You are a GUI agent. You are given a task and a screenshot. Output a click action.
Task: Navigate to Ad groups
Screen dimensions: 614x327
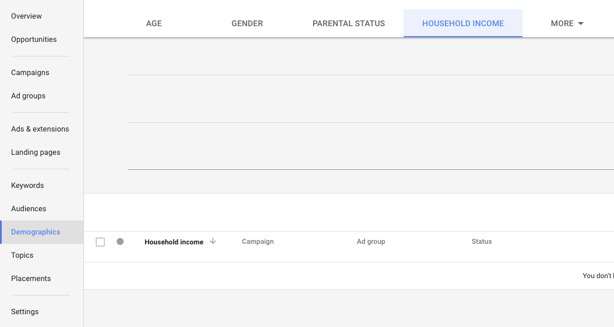coord(28,96)
